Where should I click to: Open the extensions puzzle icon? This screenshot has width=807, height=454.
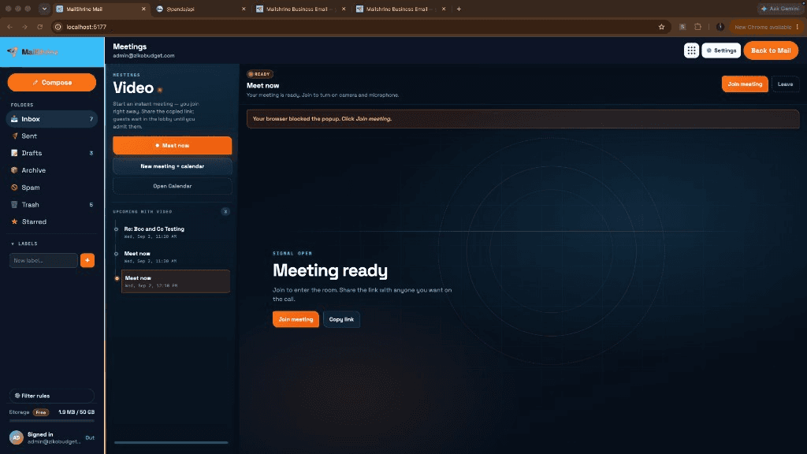pos(698,27)
